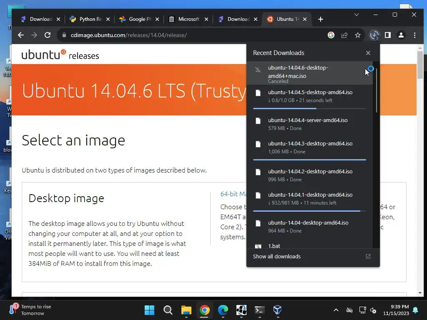Click the Google icon in address bar

tap(331, 35)
